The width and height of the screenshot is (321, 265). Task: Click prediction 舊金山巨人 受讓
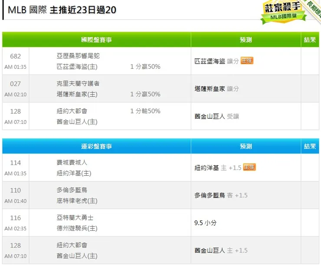pyautogui.click(x=216, y=116)
